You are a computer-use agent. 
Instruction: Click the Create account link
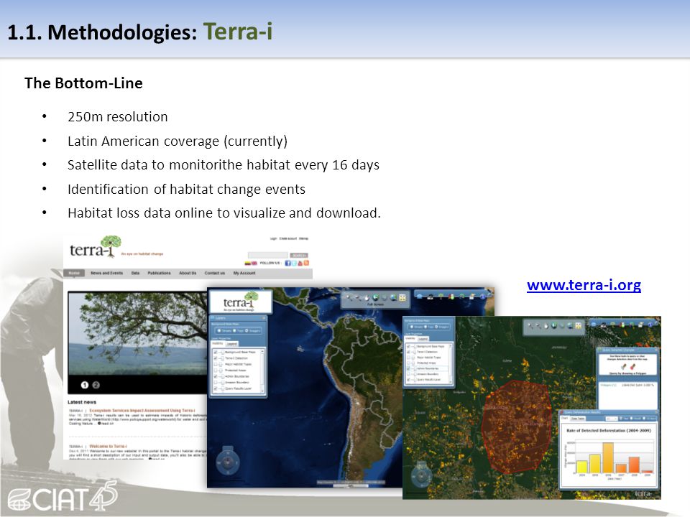tap(288, 238)
